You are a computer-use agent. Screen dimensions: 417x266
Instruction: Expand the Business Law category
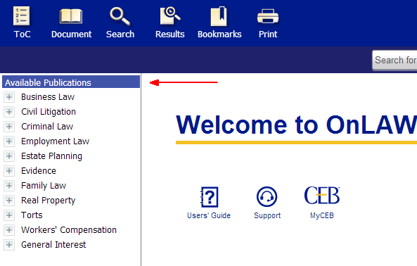click(9, 97)
